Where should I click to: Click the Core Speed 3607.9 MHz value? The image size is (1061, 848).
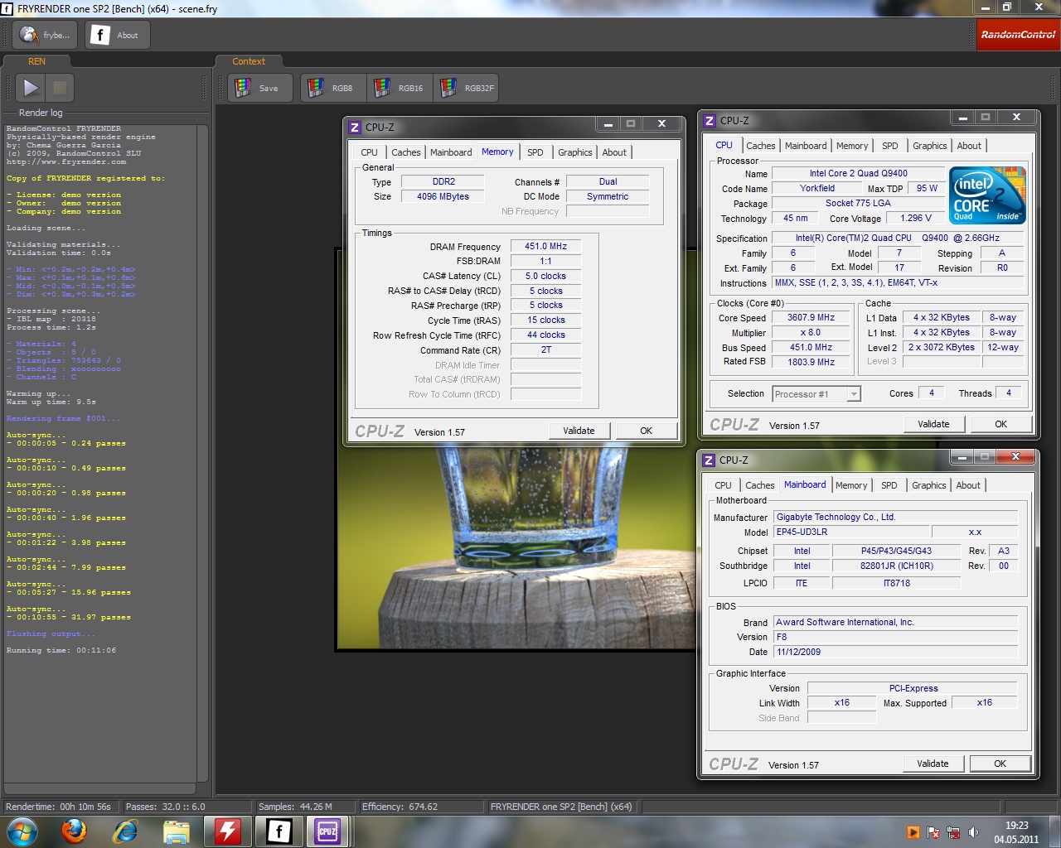click(x=811, y=317)
